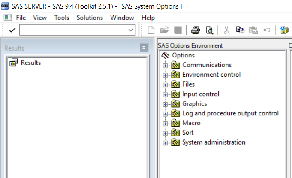The image size is (292, 178).
Task: Click the Cut scissors icon
Action: [x=226, y=30]
